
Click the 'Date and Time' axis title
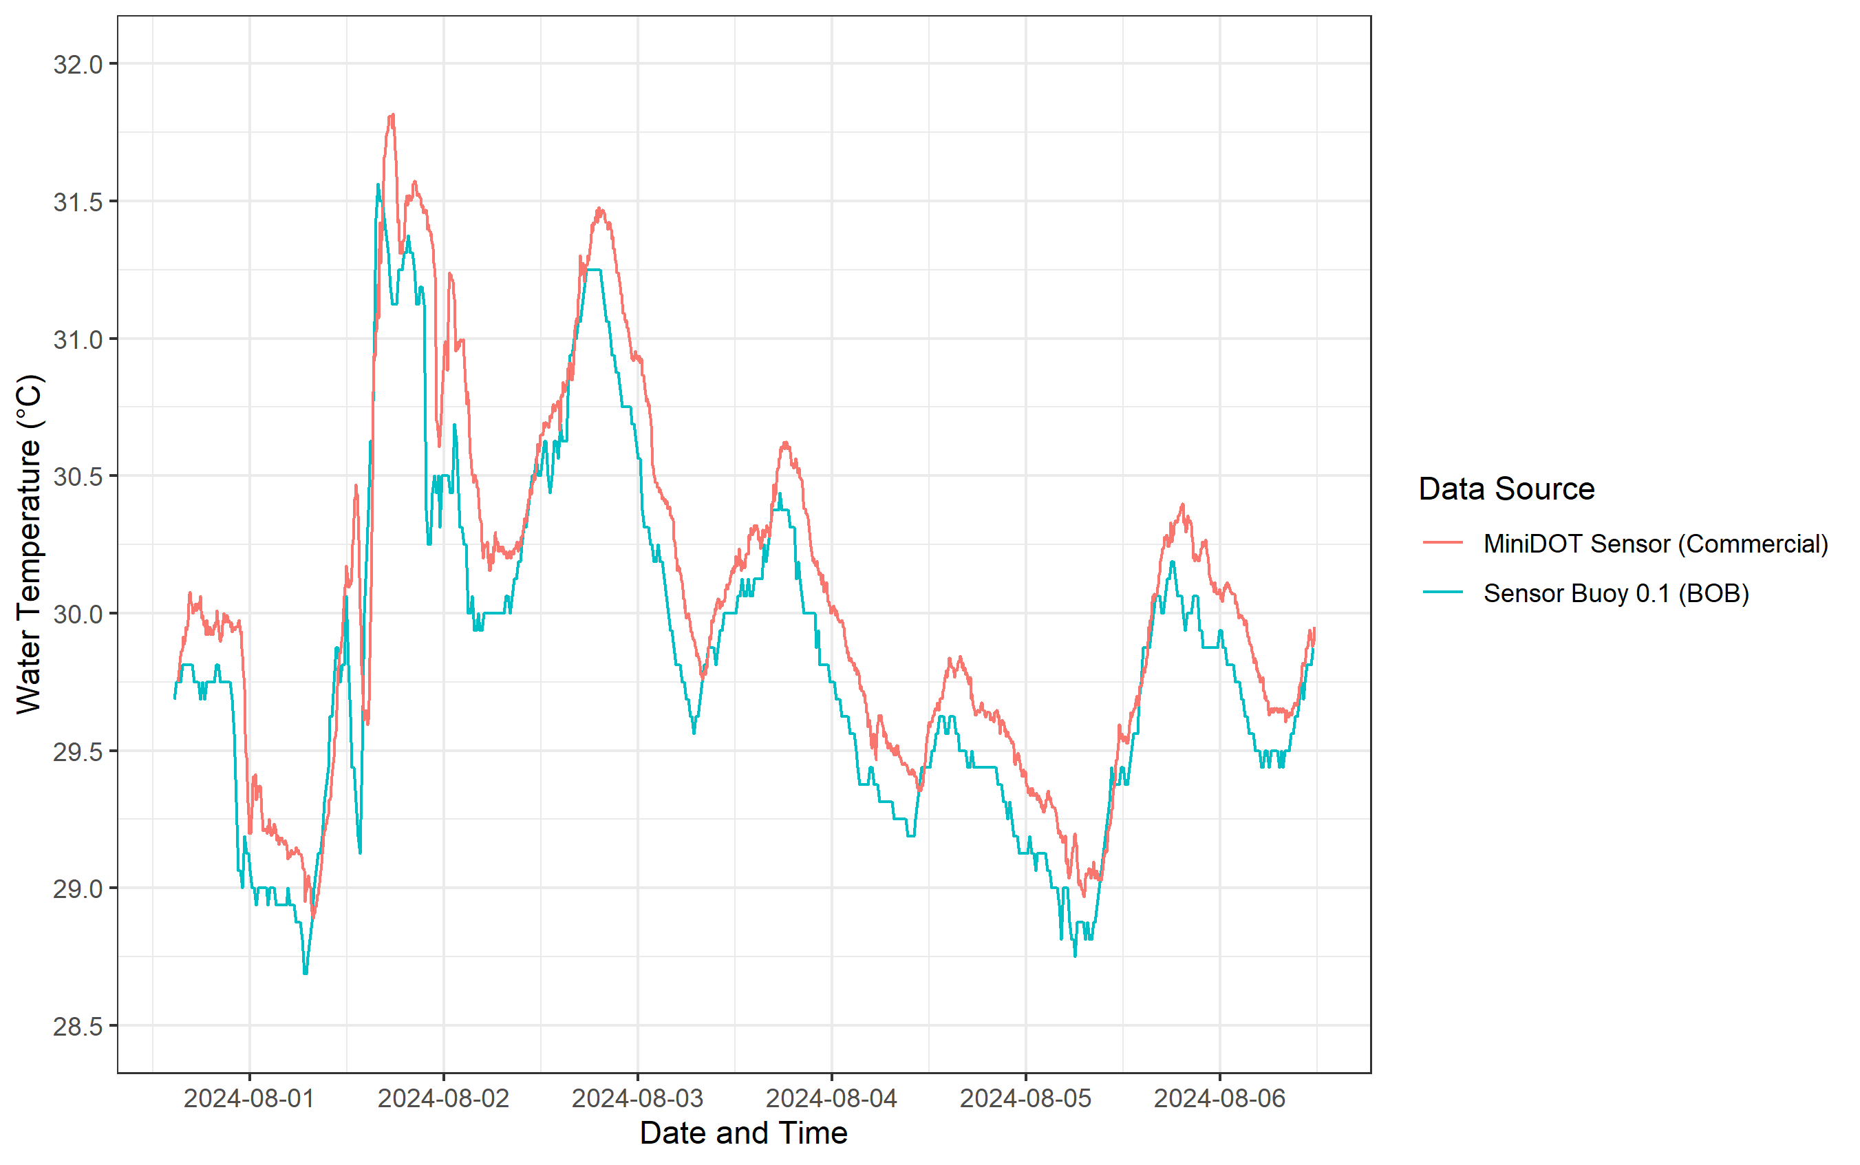pos(744,1133)
